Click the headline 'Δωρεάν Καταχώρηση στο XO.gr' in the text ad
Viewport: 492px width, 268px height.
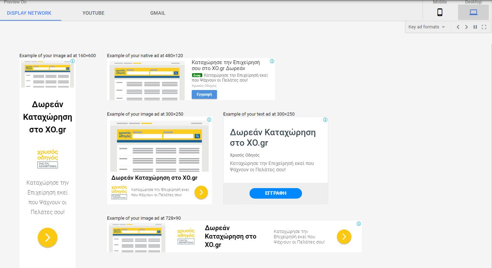(273, 138)
